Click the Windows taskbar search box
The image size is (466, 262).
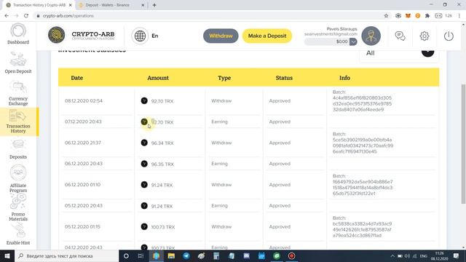[x=66, y=255]
